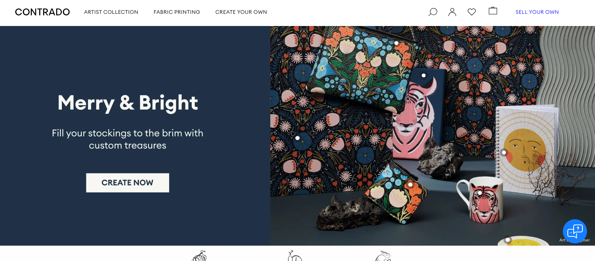The height and width of the screenshot is (261, 595).
Task: Open Artist Collection menu
Action: point(111,12)
